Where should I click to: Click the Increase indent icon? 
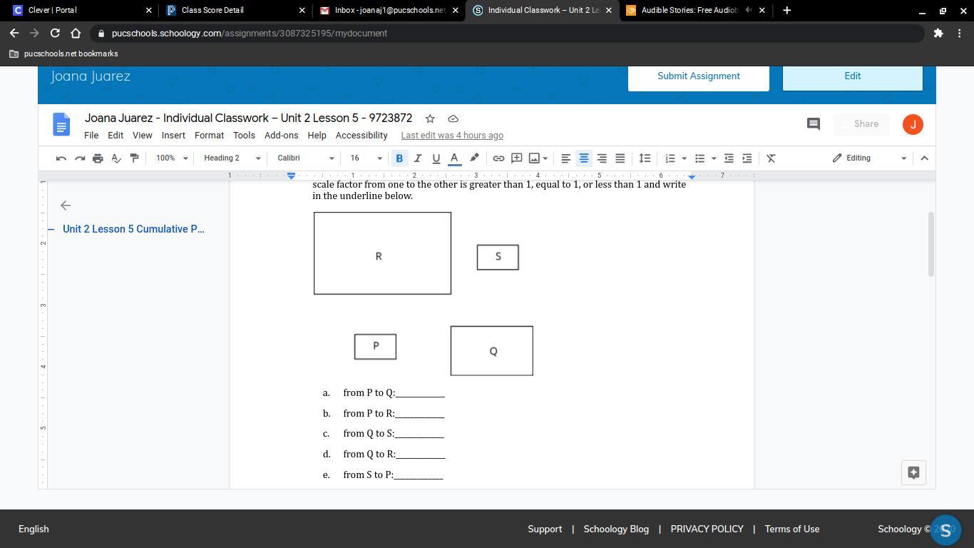click(x=747, y=158)
